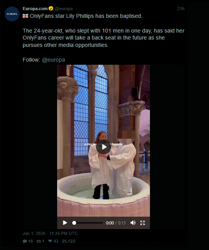209x250 pixels.
Task: Click the @europa handle in header
Action: click(64, 9)
